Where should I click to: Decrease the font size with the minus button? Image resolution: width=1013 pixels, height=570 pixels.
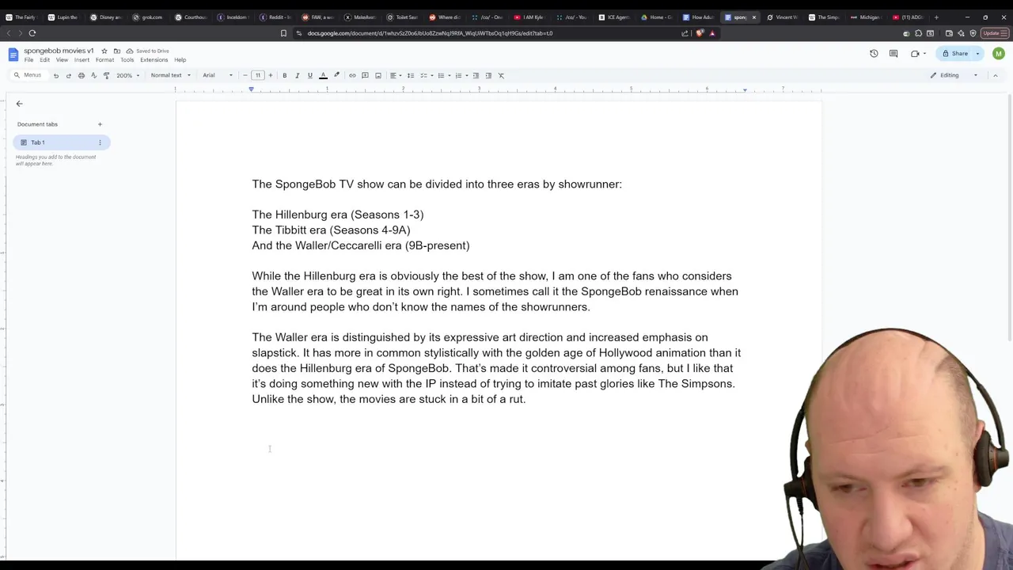point(245,75)
